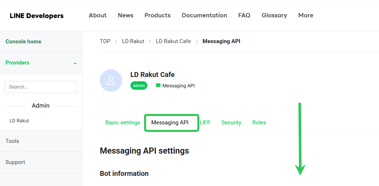
Task: Switch to the Security tab
Action: pyautogui.click(x=231, y=122)
